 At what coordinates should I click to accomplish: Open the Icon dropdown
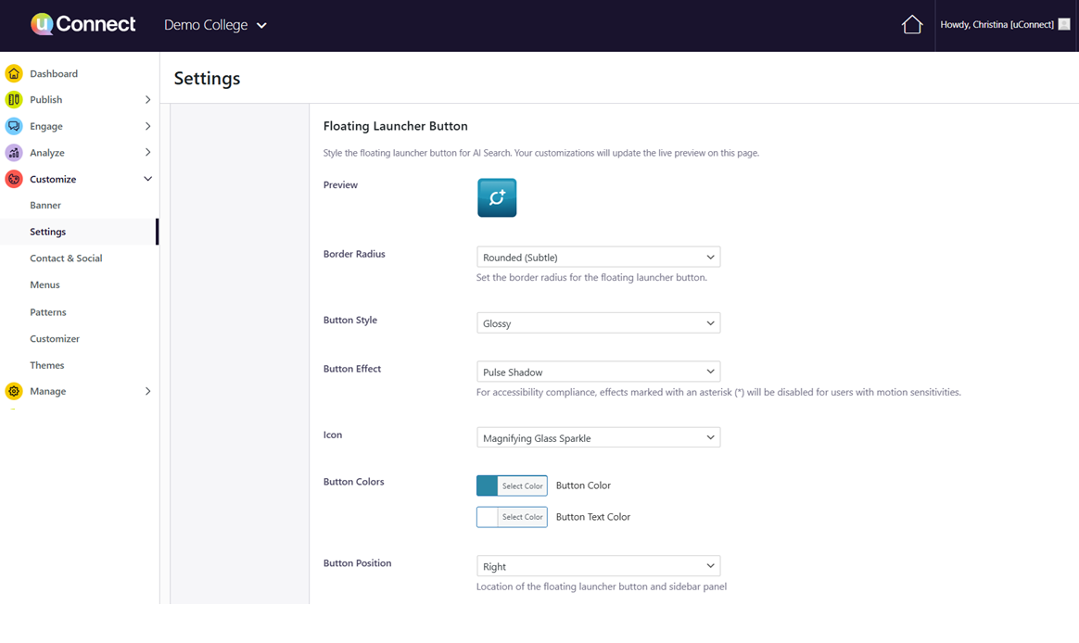pos(598,438)
